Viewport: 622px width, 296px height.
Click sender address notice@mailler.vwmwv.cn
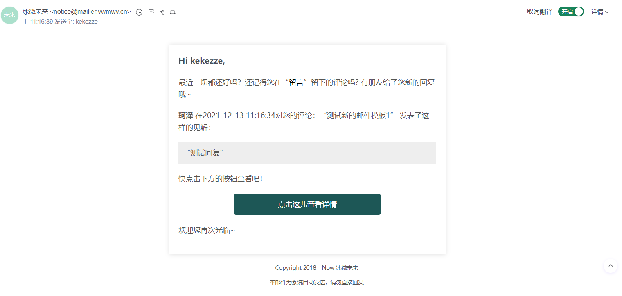click(x=90, y=12)
